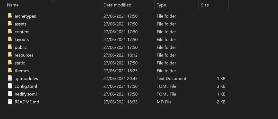Select the themes folder icon

(x=10, y=71)
